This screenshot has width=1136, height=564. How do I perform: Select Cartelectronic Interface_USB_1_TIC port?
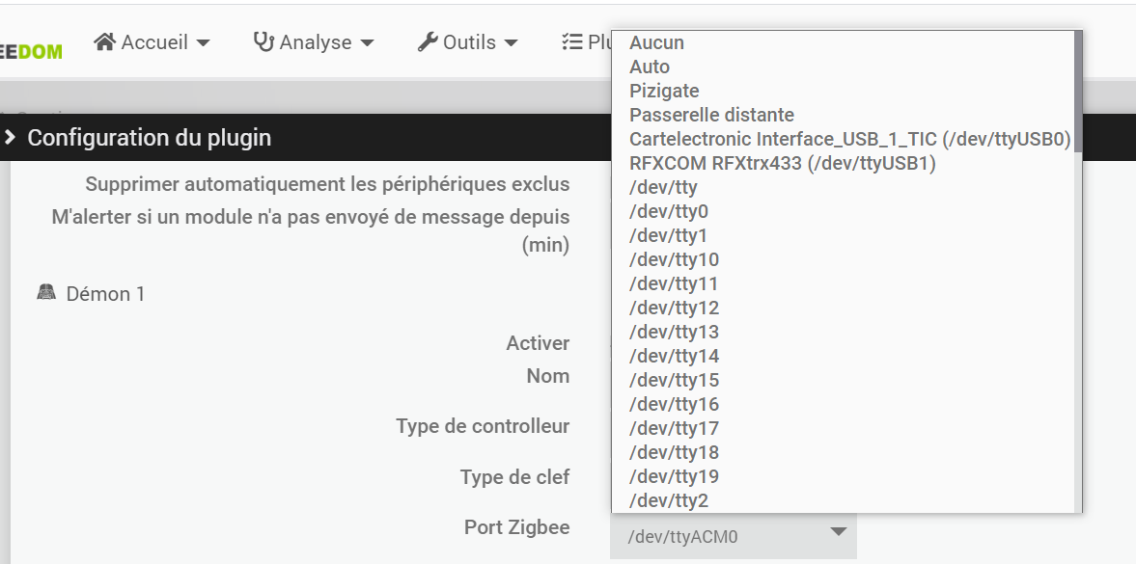click(x=849, y=139)
